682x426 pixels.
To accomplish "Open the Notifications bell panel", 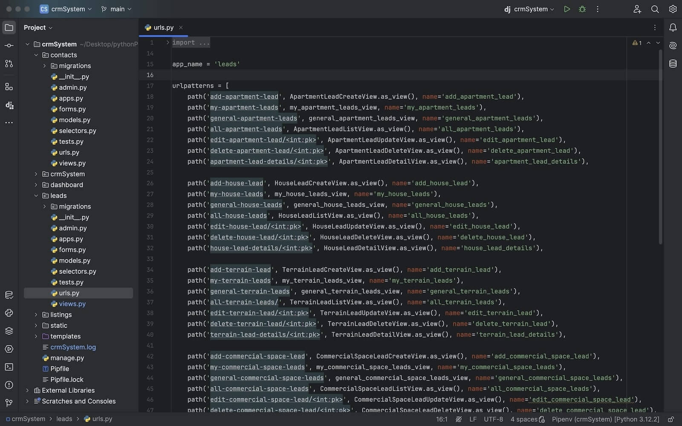I will coord(673,28).
